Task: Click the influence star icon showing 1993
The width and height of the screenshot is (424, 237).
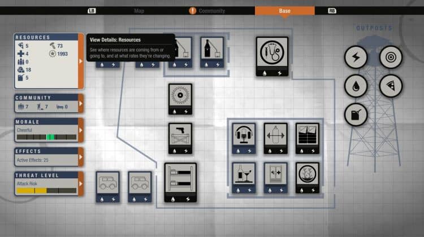Action: pos(53,54)
